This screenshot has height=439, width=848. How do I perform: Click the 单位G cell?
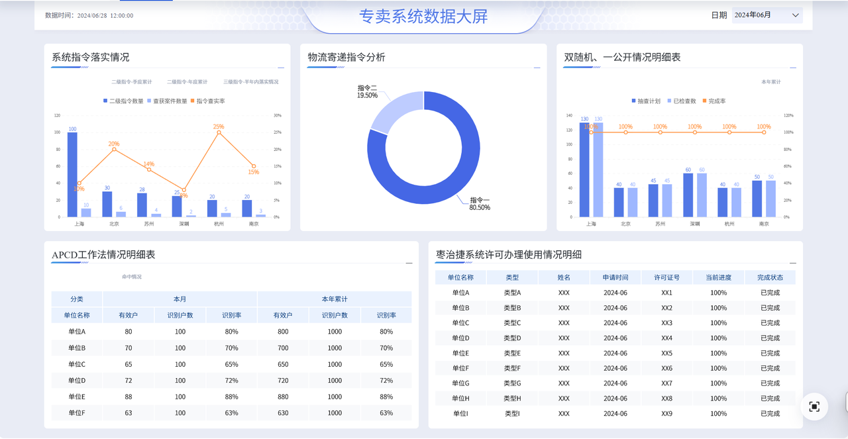pos(460,383)
